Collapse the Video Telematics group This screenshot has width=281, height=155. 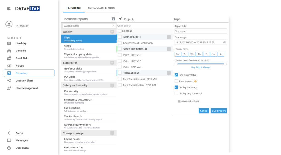(169, 49)
